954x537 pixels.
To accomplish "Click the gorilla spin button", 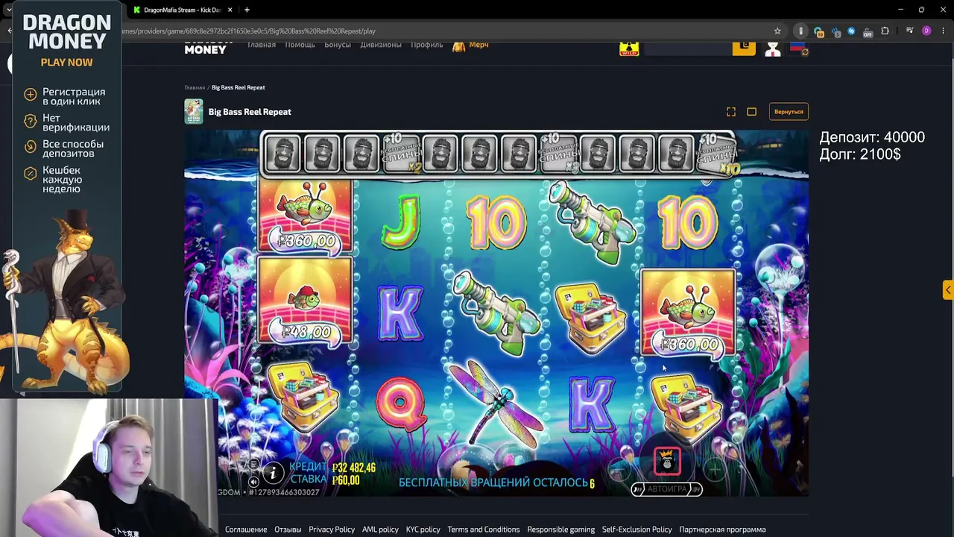I will pyautogui.click(x=667, y=462).
